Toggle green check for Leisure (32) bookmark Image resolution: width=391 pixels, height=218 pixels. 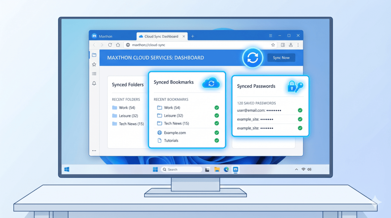pyautogui.click(x=217, y=115)
